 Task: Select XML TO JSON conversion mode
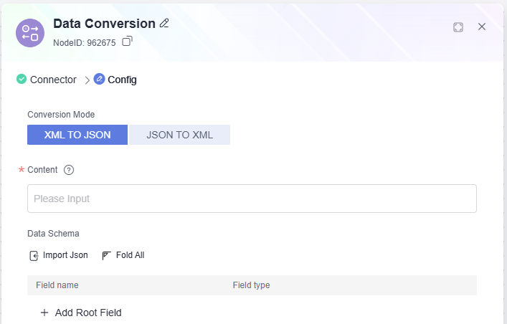pyautogui.click(x=77, y=135)
